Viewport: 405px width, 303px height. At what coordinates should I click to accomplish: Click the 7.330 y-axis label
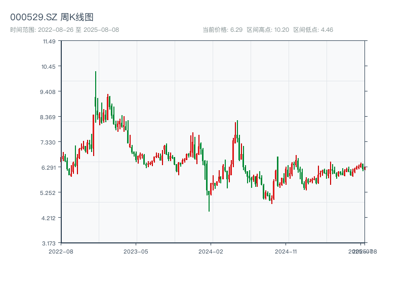[x=49, y=142]
